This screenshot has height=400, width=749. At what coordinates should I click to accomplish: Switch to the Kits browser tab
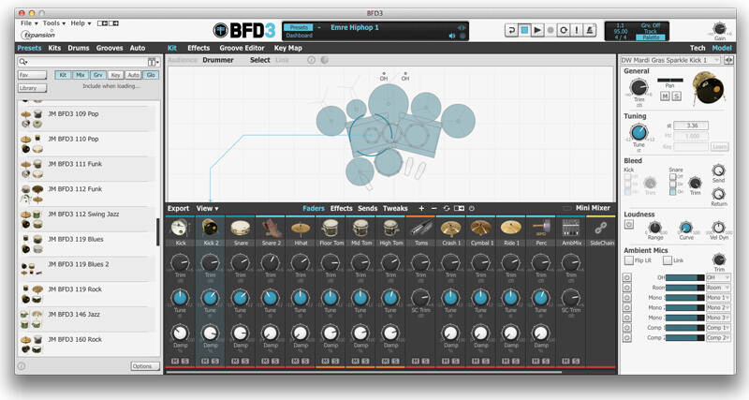(54, 48)
